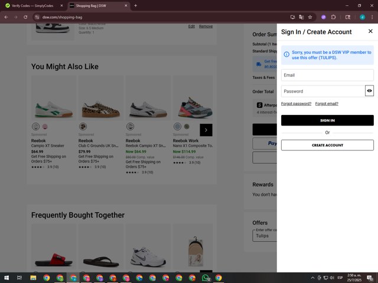Viewport: 378px width, 283px height.
Task: Switch to the Verify Codes SimplyCodes tab
Action: coord(32,5)
